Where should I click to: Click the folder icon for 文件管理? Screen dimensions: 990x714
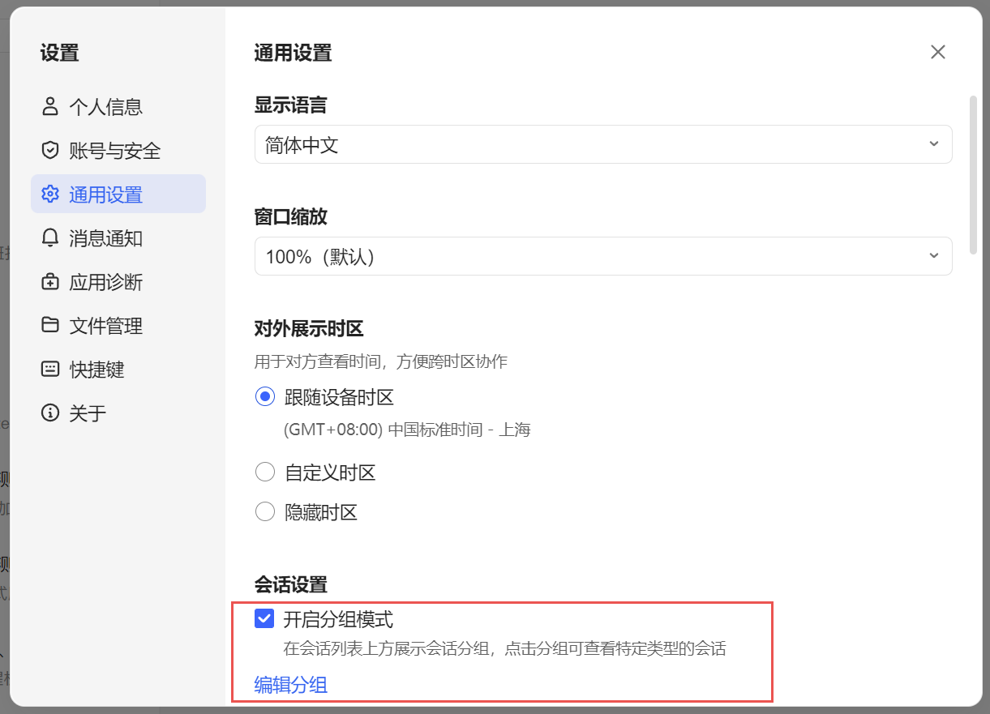click(x=50, y=325)
